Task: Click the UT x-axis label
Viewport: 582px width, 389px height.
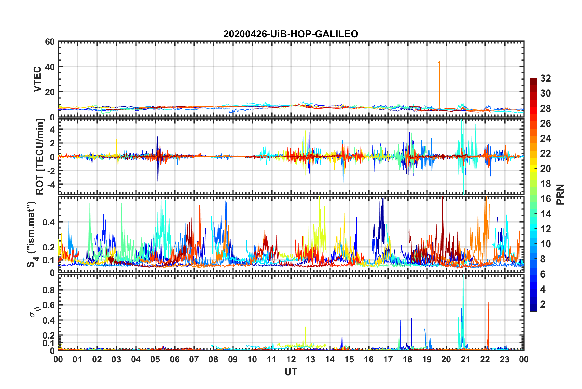Action: (291, 372)
